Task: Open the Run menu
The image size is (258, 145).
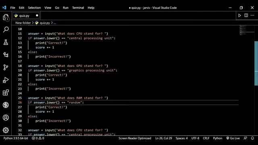Action: [x=65, y=8]
